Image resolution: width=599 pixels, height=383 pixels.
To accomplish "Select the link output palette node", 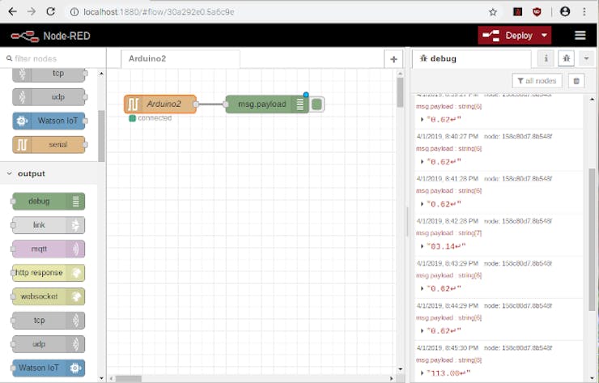I will (x=49, y=225).
